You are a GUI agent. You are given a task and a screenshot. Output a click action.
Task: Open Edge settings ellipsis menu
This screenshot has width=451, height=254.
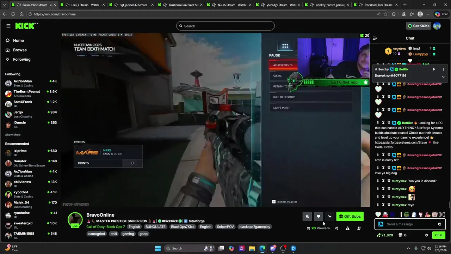tap(428, 14)
